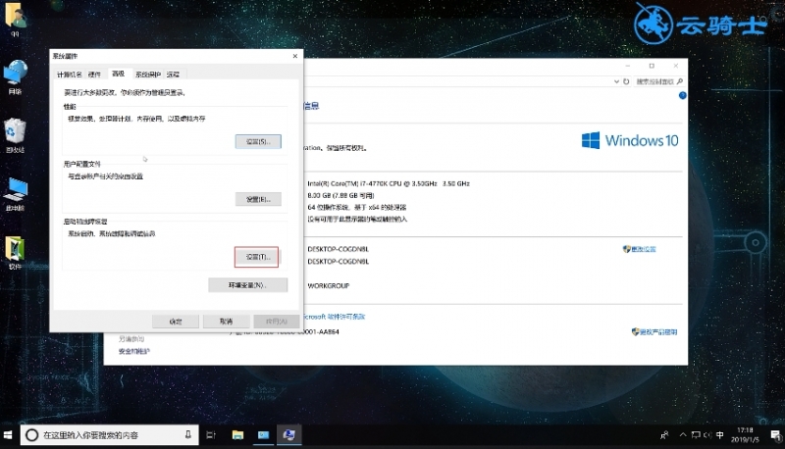Screen dimensions: 785x449
Task: Switch to the 远程 tab
Action: [x=174, y=75]
